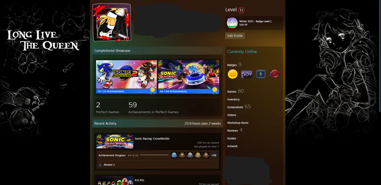Select the 50+ games badge icon
Screen dimensions: 381x185
point(247,75)
